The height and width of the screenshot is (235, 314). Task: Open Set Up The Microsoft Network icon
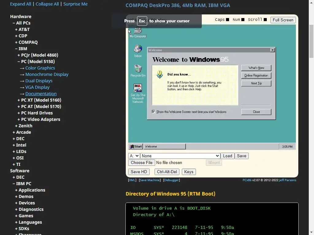tap(138, 93)
